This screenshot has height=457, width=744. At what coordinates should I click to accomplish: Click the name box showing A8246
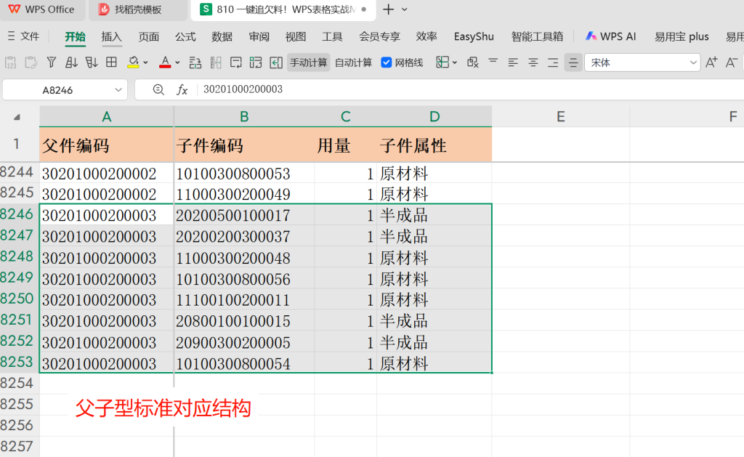57,89
